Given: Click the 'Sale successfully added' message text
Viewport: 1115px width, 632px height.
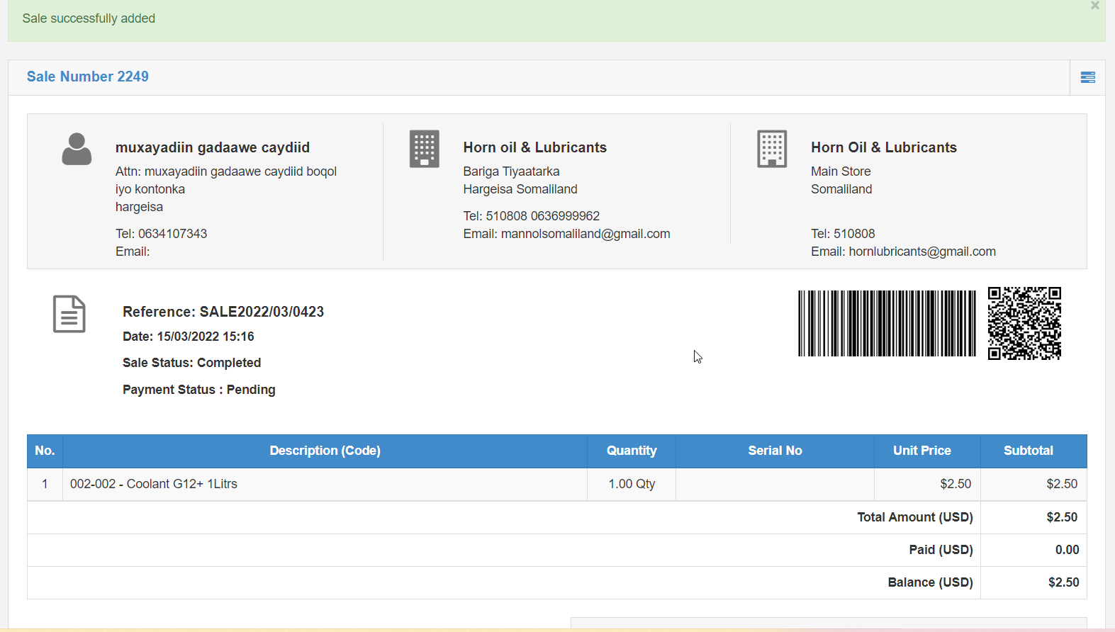Looking at the screenshot, I should pos(89,18).
